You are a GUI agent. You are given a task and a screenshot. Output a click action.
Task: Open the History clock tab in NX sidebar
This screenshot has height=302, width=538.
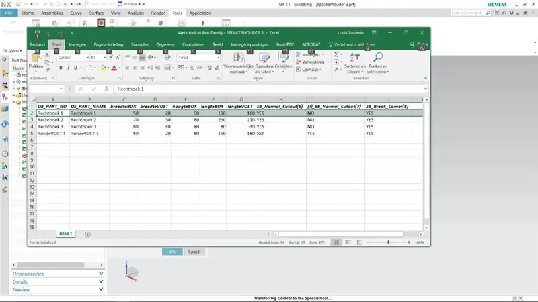pos(5,154)
